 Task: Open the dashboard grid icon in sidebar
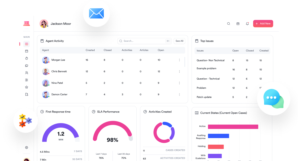pos(26,44)
